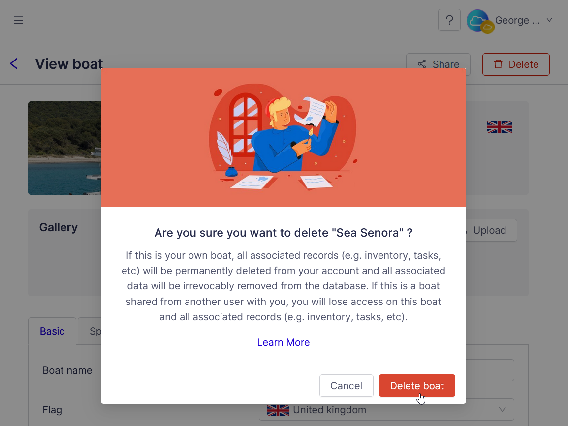This screenshot has height=426, width=568.
Task: Expand the George account dropdown chevron
Action: pos(549,20)
